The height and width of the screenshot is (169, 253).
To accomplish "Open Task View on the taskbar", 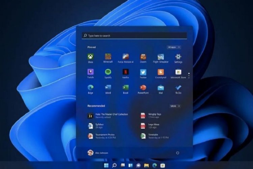I will (123, 165).
